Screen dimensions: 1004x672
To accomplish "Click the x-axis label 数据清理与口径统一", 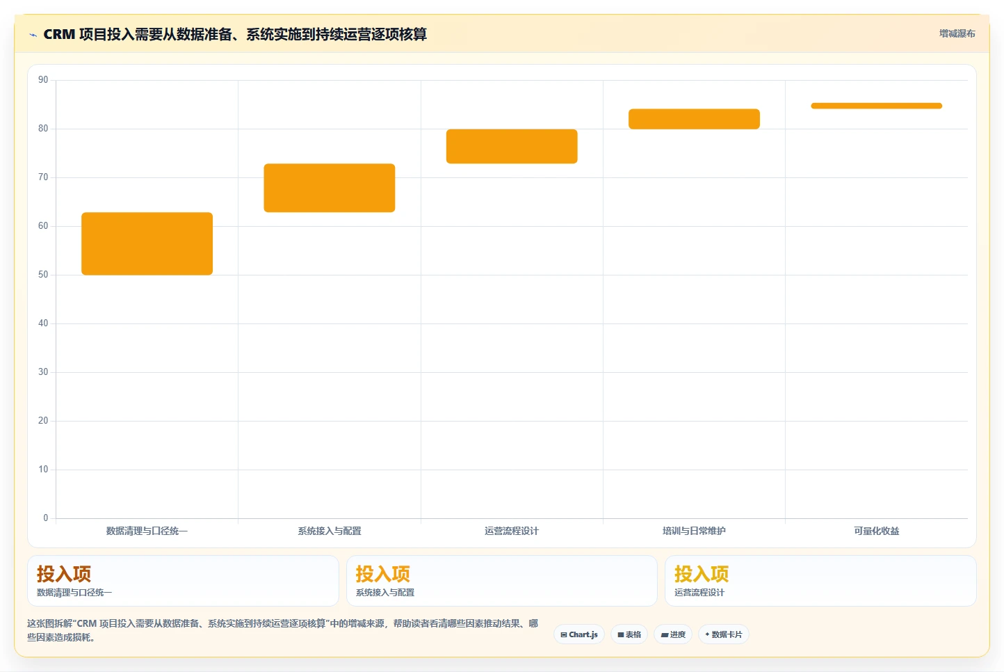I will 147,531.
